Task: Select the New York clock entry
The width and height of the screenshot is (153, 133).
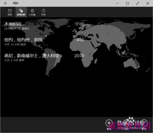Action: [x=44, y=42]
